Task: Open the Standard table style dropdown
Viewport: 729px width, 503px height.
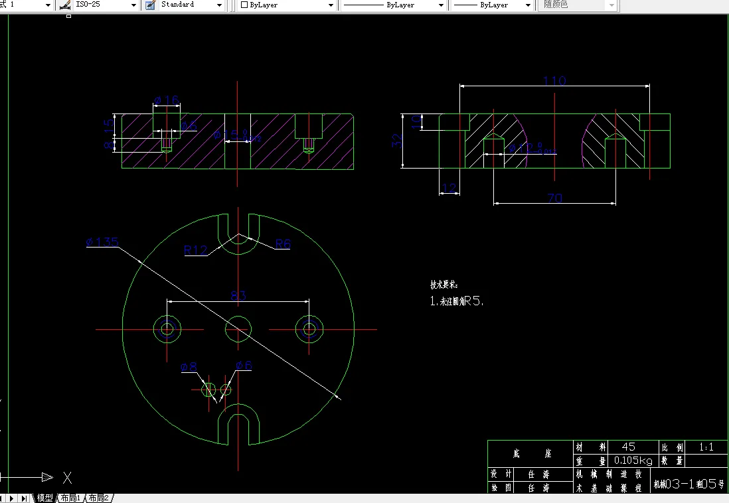Action: point(220,5)
